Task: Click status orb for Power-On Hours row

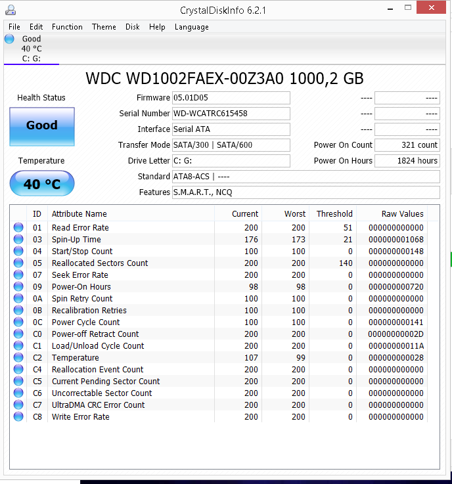Action: coord(18,286)
